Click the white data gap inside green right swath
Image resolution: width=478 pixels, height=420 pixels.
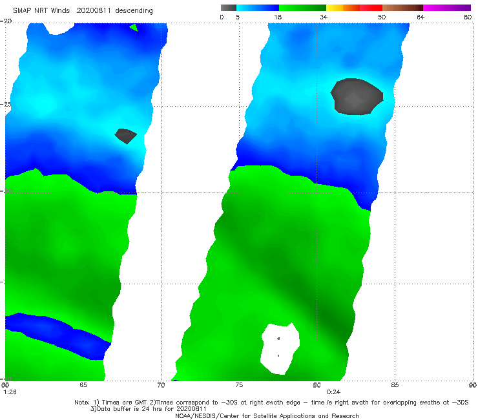(x=280, y=349)
